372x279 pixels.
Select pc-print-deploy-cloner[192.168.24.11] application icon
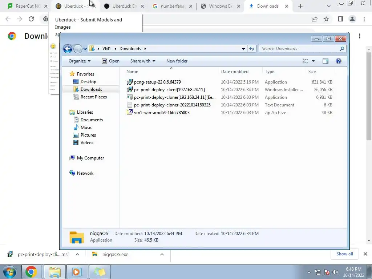coord(130,97)
